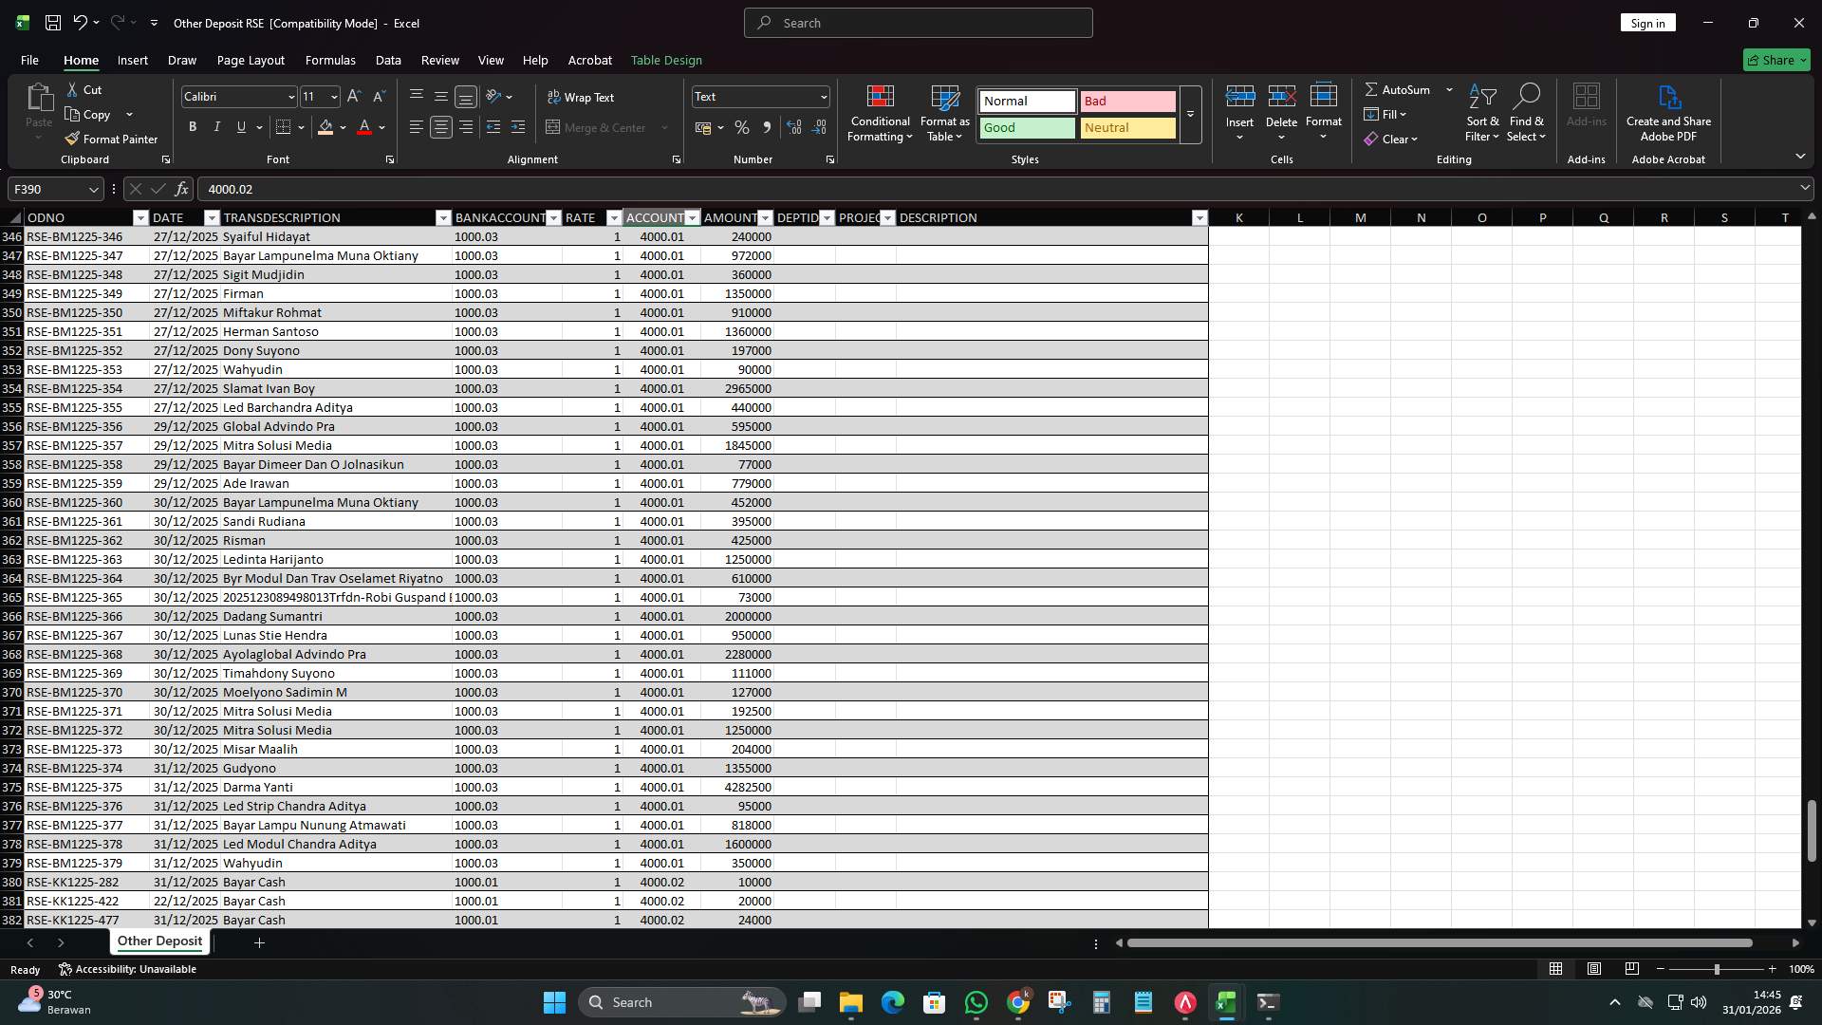Open the font size dropdown
1822x1025 pixels.
332,96
